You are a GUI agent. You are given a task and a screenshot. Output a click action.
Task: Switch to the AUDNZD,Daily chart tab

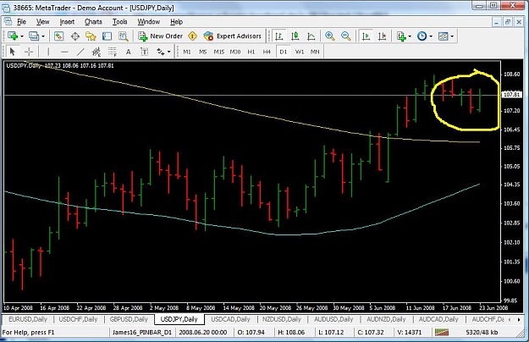point(386,319)
